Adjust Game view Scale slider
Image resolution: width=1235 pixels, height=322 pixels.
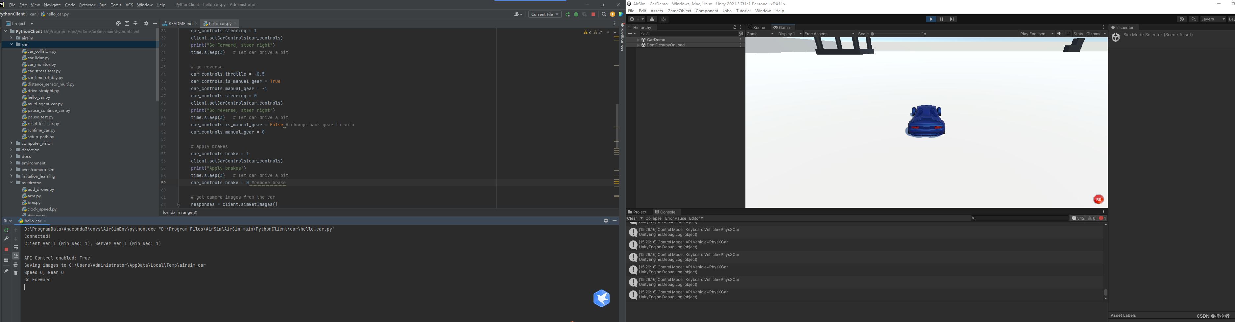pos(896,34)
